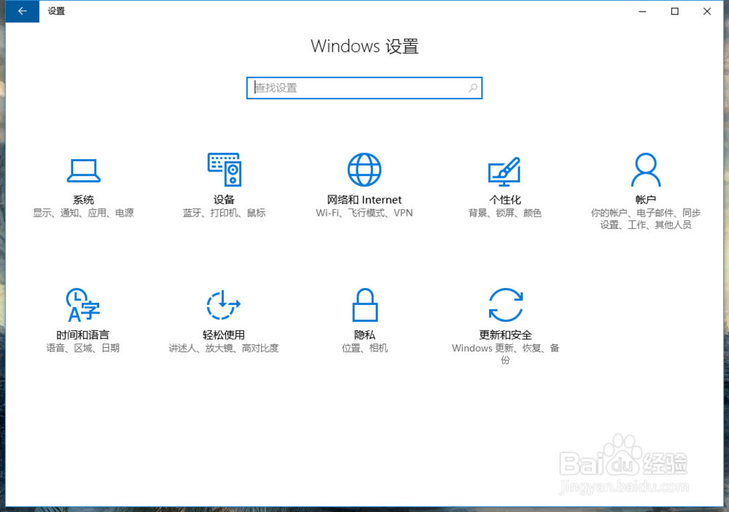
Task: Open the 系统 laptop icon
Action: click(x=83, y=171)
